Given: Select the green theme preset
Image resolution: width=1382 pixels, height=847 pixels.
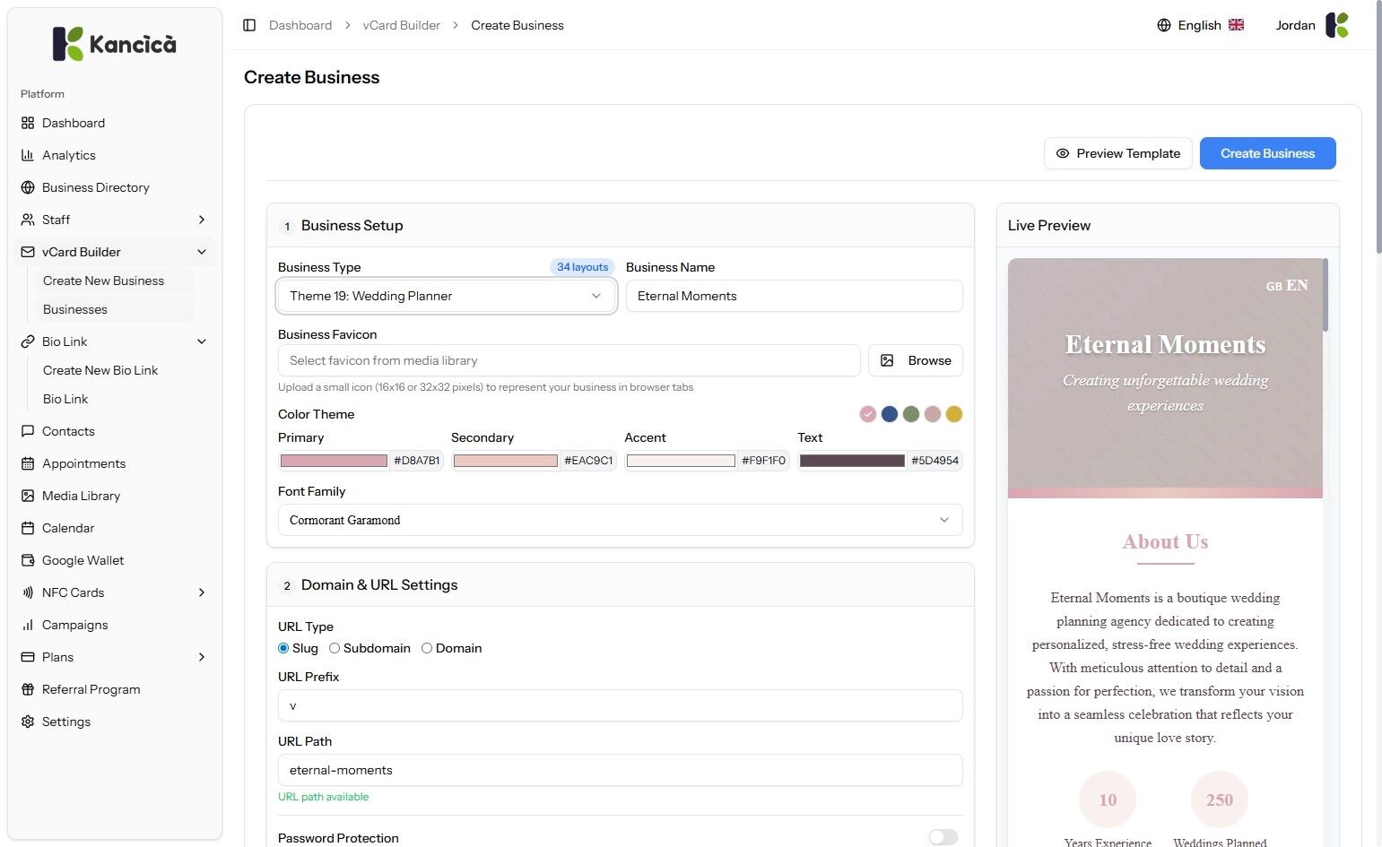Looking at the screenshot, I should pyautogui.click(x=911, y=414).
